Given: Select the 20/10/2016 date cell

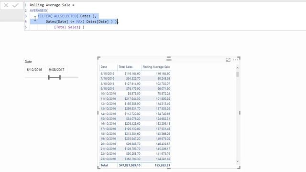Looking at the screenshot, I should [x=109, y=144].
